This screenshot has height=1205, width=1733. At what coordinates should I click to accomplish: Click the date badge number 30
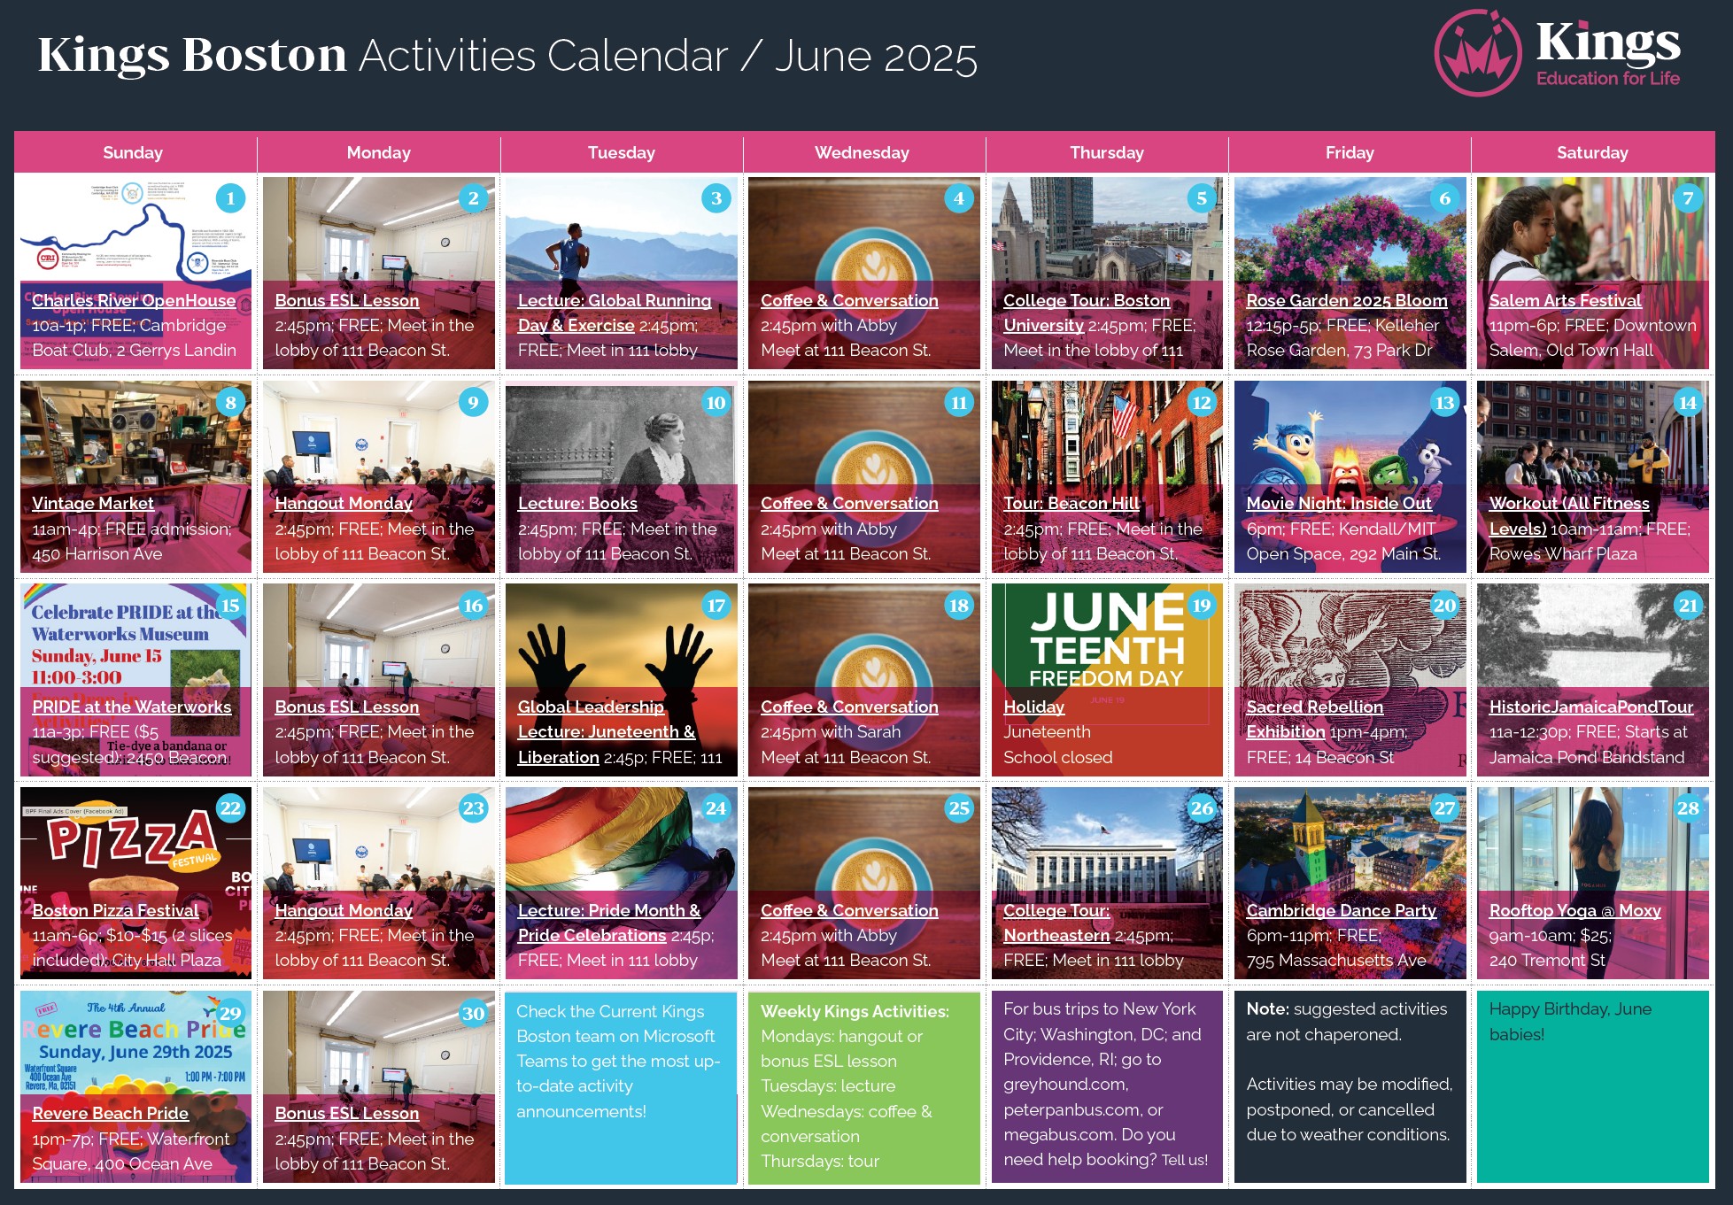pos(473,1012)
